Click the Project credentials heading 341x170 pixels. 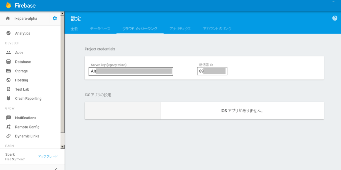[x=100, y=49]
